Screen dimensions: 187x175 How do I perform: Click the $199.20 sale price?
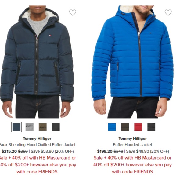(105, 151)
